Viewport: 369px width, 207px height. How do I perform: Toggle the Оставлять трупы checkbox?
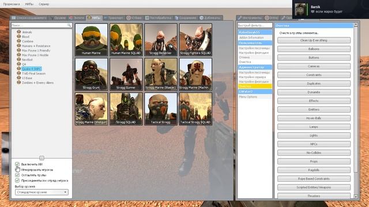[17, 175]
